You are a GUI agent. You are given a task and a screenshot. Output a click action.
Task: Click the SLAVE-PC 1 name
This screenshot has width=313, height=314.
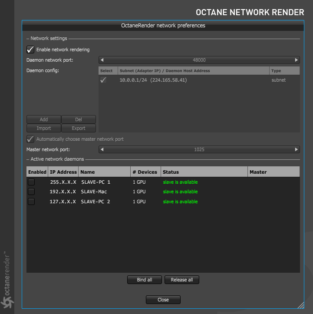pyautogui.click(x=96, y=182)
